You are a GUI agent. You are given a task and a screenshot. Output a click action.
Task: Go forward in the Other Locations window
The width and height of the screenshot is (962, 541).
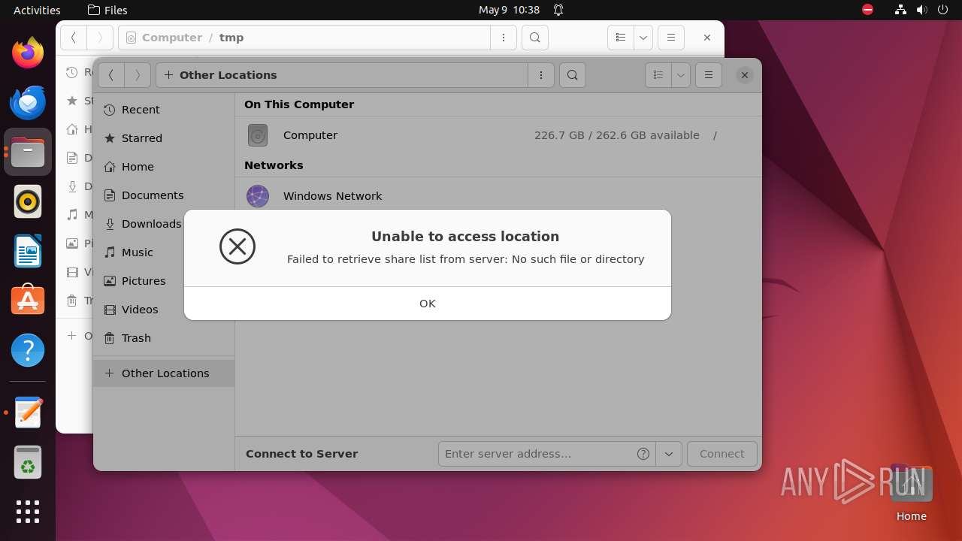point(138,75)
